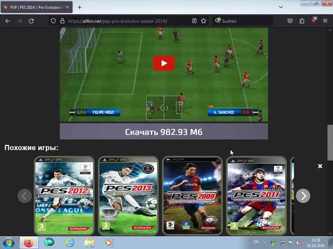333x249 pixels.
Task: Click the Похожие игры: heading
Action: coord(32,148)
